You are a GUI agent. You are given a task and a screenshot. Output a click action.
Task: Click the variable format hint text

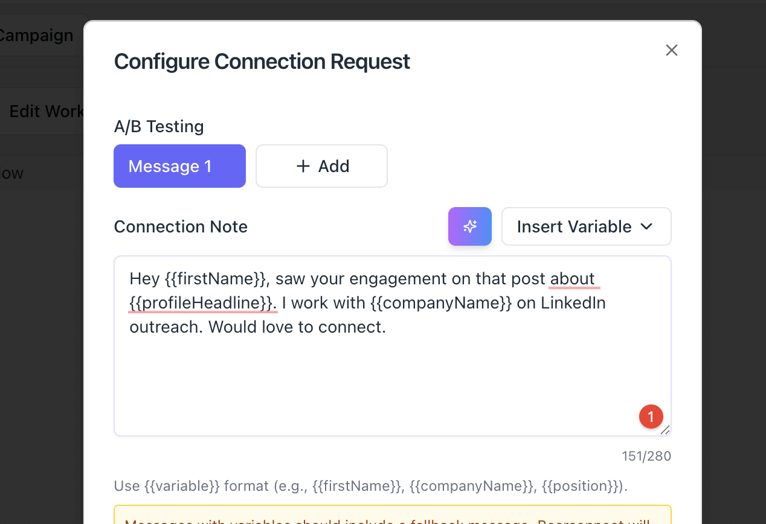coord(370,486)
